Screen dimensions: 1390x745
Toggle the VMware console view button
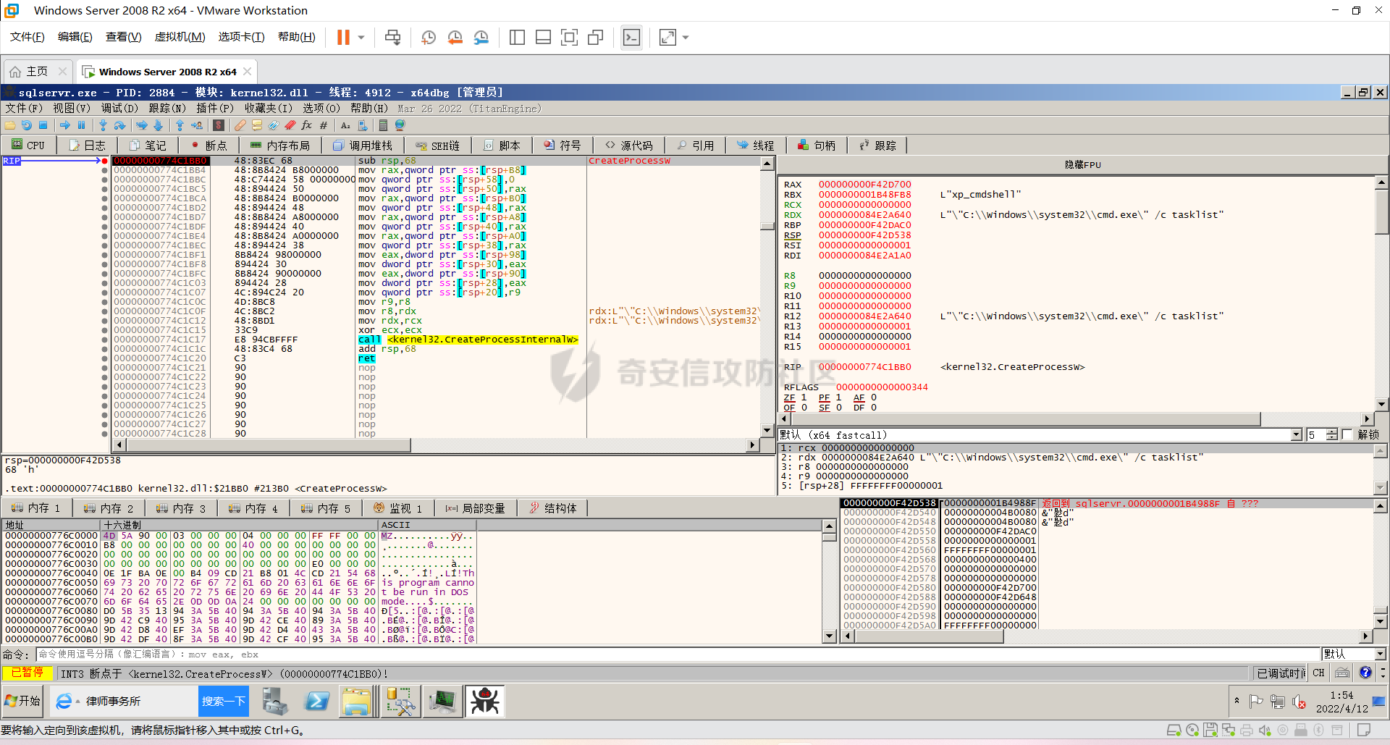click(x=631, y=38)
